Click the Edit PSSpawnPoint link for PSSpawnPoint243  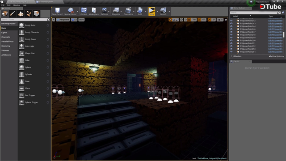tap(275, 24)
